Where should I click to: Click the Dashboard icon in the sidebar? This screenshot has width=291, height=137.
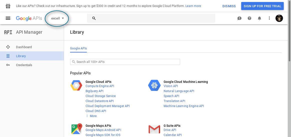coord(8,47)
